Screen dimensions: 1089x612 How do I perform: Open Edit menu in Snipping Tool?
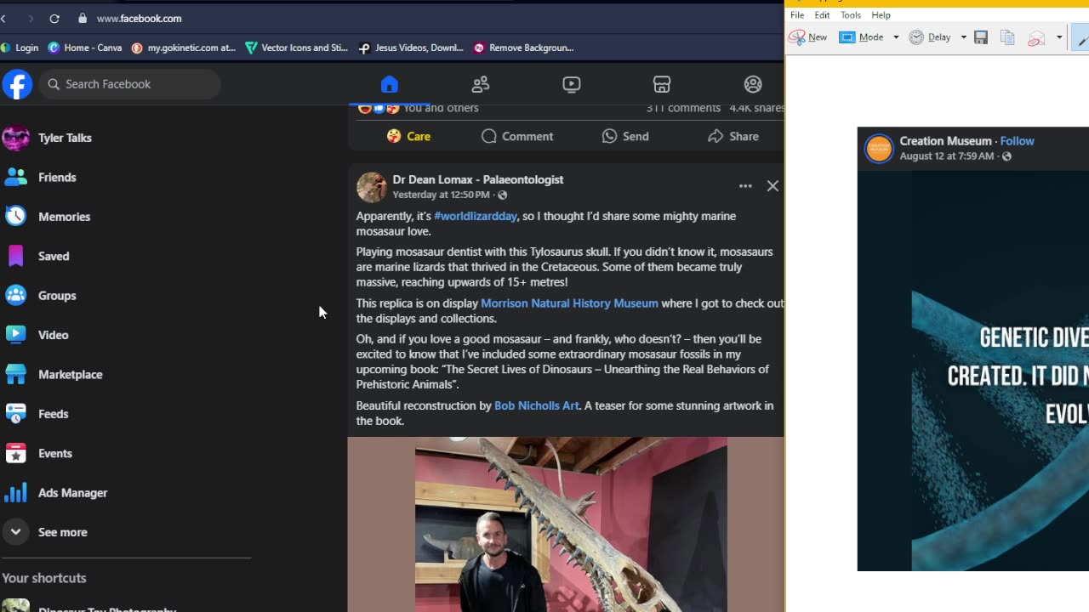[822, 15]
